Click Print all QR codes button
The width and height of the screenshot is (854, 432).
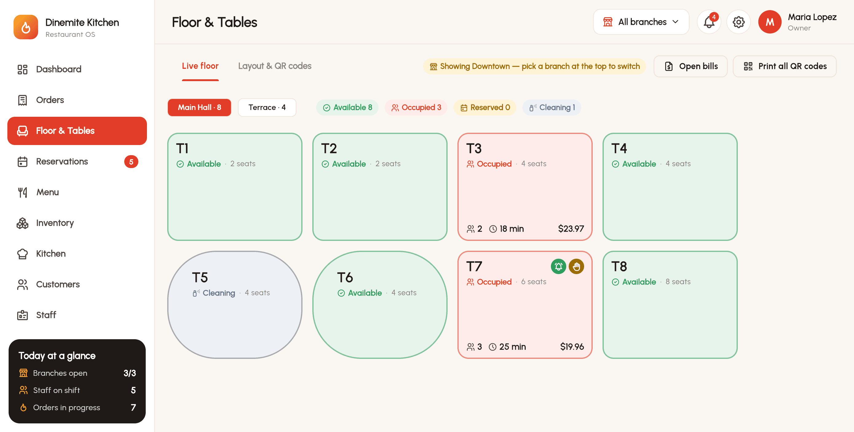(x=785, y=66)
